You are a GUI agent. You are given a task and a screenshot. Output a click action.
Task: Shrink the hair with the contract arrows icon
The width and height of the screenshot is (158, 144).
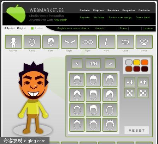click(143, 93)
